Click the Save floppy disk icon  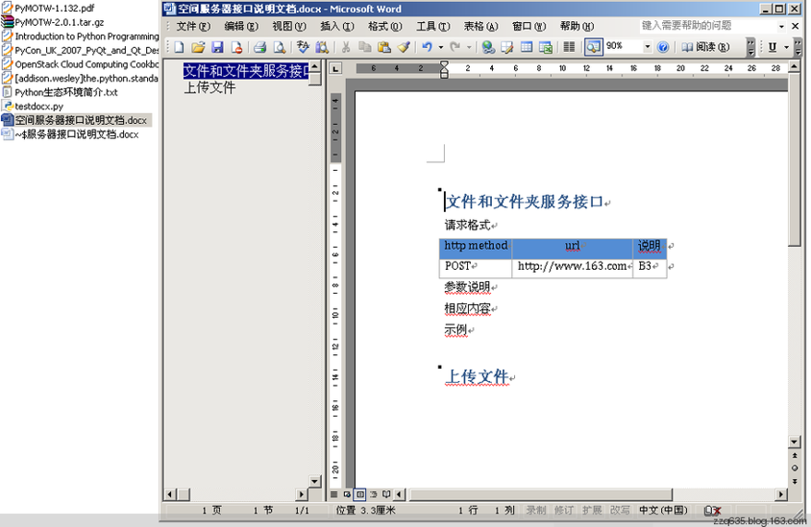(x=217, y=48)
